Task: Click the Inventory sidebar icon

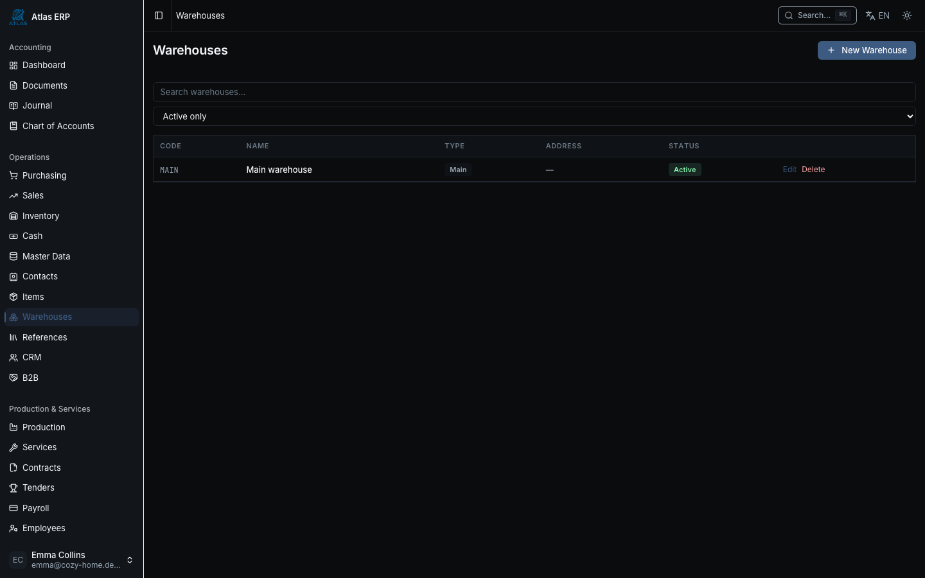Action: (13, 216)
